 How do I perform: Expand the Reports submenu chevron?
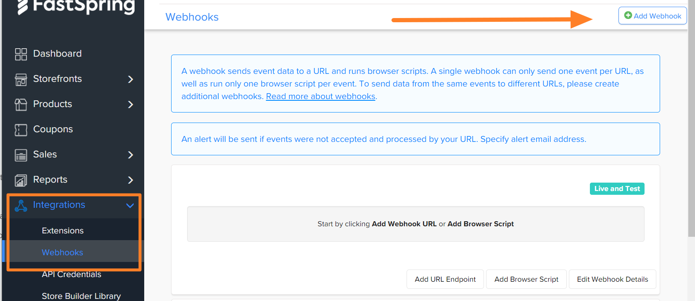coord(130,180)
